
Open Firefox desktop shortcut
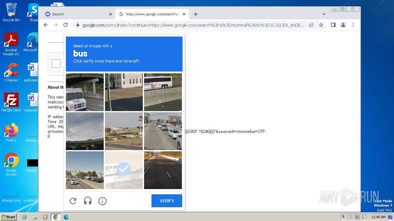point(11,133)
